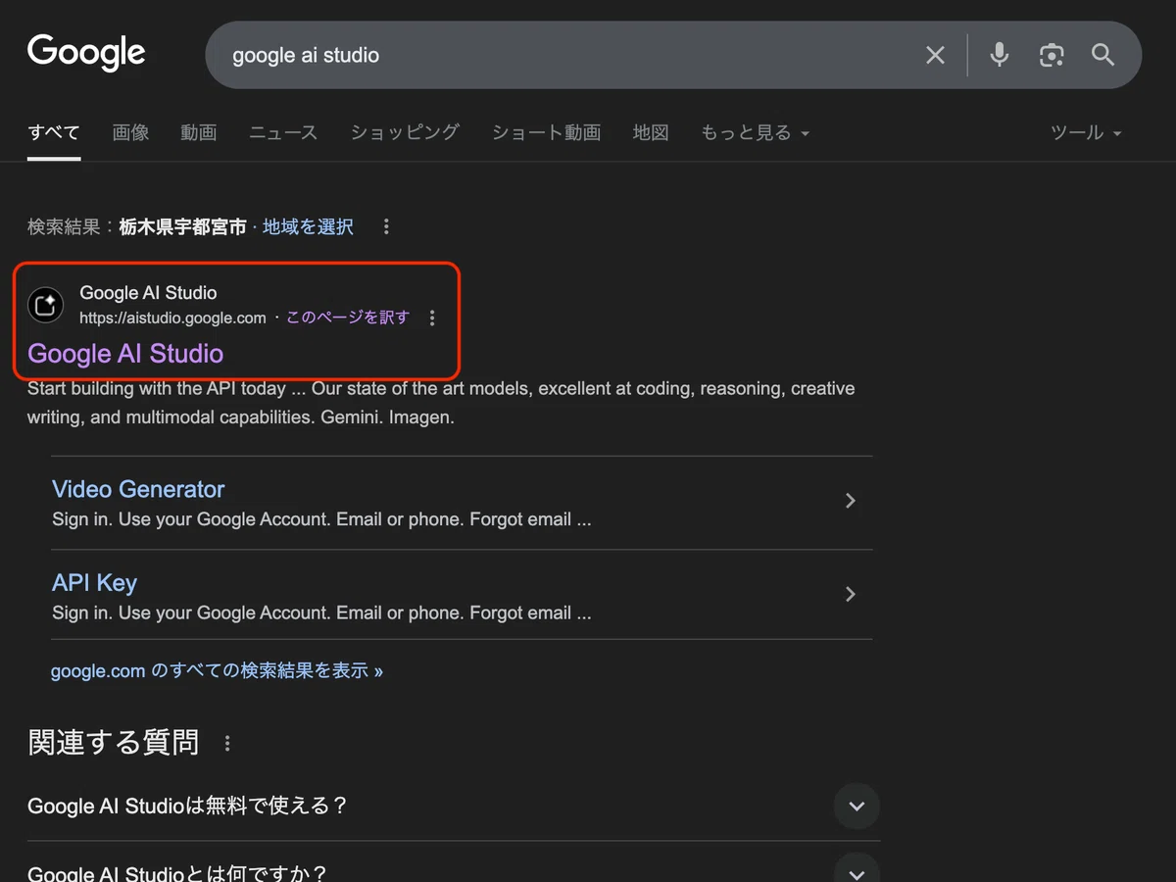Screen dimensions: 1176x882
Task: Click chevron arrow for Video Generator
Action: point(851,501)
